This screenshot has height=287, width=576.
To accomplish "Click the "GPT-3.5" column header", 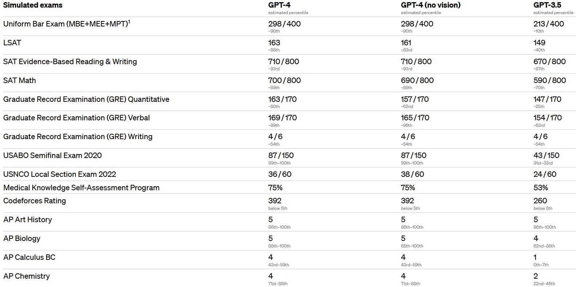I will pos(547,5).
